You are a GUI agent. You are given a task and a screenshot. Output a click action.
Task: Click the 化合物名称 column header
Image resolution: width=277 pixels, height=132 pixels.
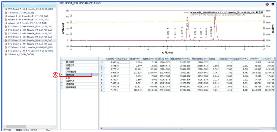(123, 59)
